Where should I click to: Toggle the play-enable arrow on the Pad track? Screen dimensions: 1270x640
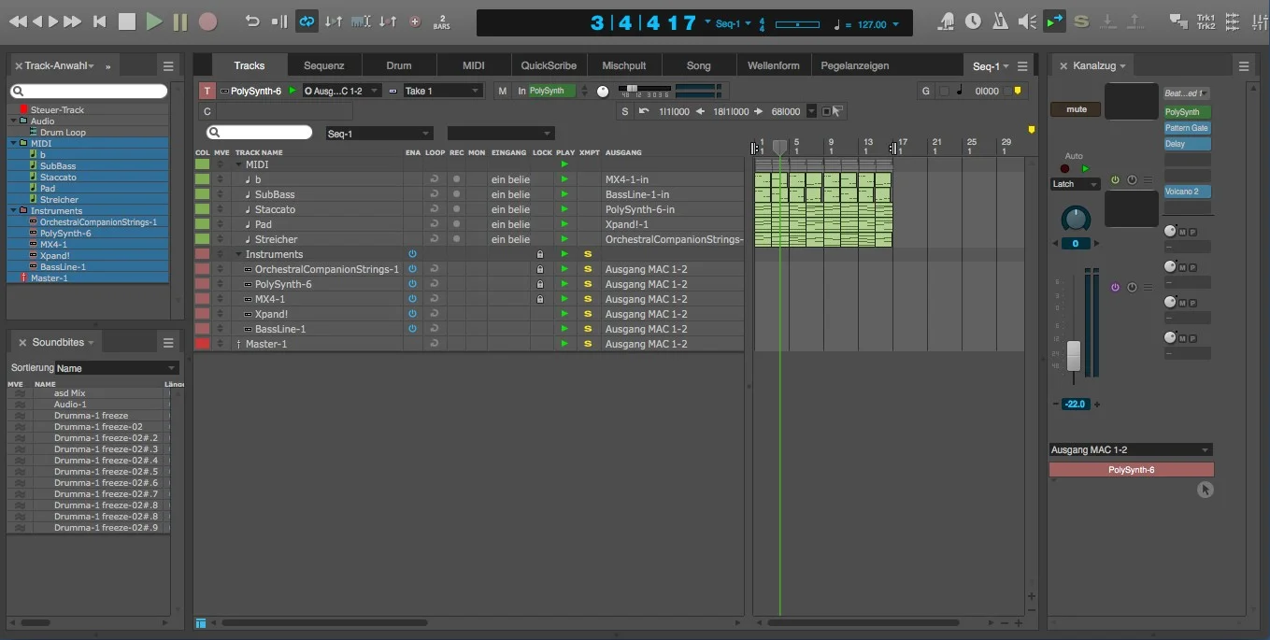click(x=564, y=224)
